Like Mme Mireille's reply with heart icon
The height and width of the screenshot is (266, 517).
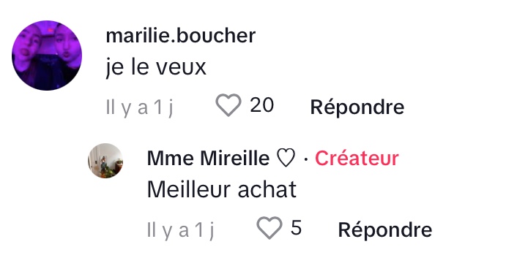pyautogui.click(x=269, y=227)
